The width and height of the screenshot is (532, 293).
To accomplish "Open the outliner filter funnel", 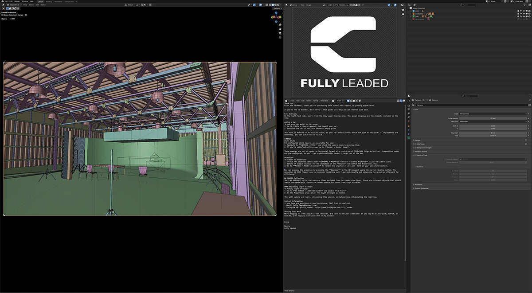I will pyautogui.click(x=525, y=5).
